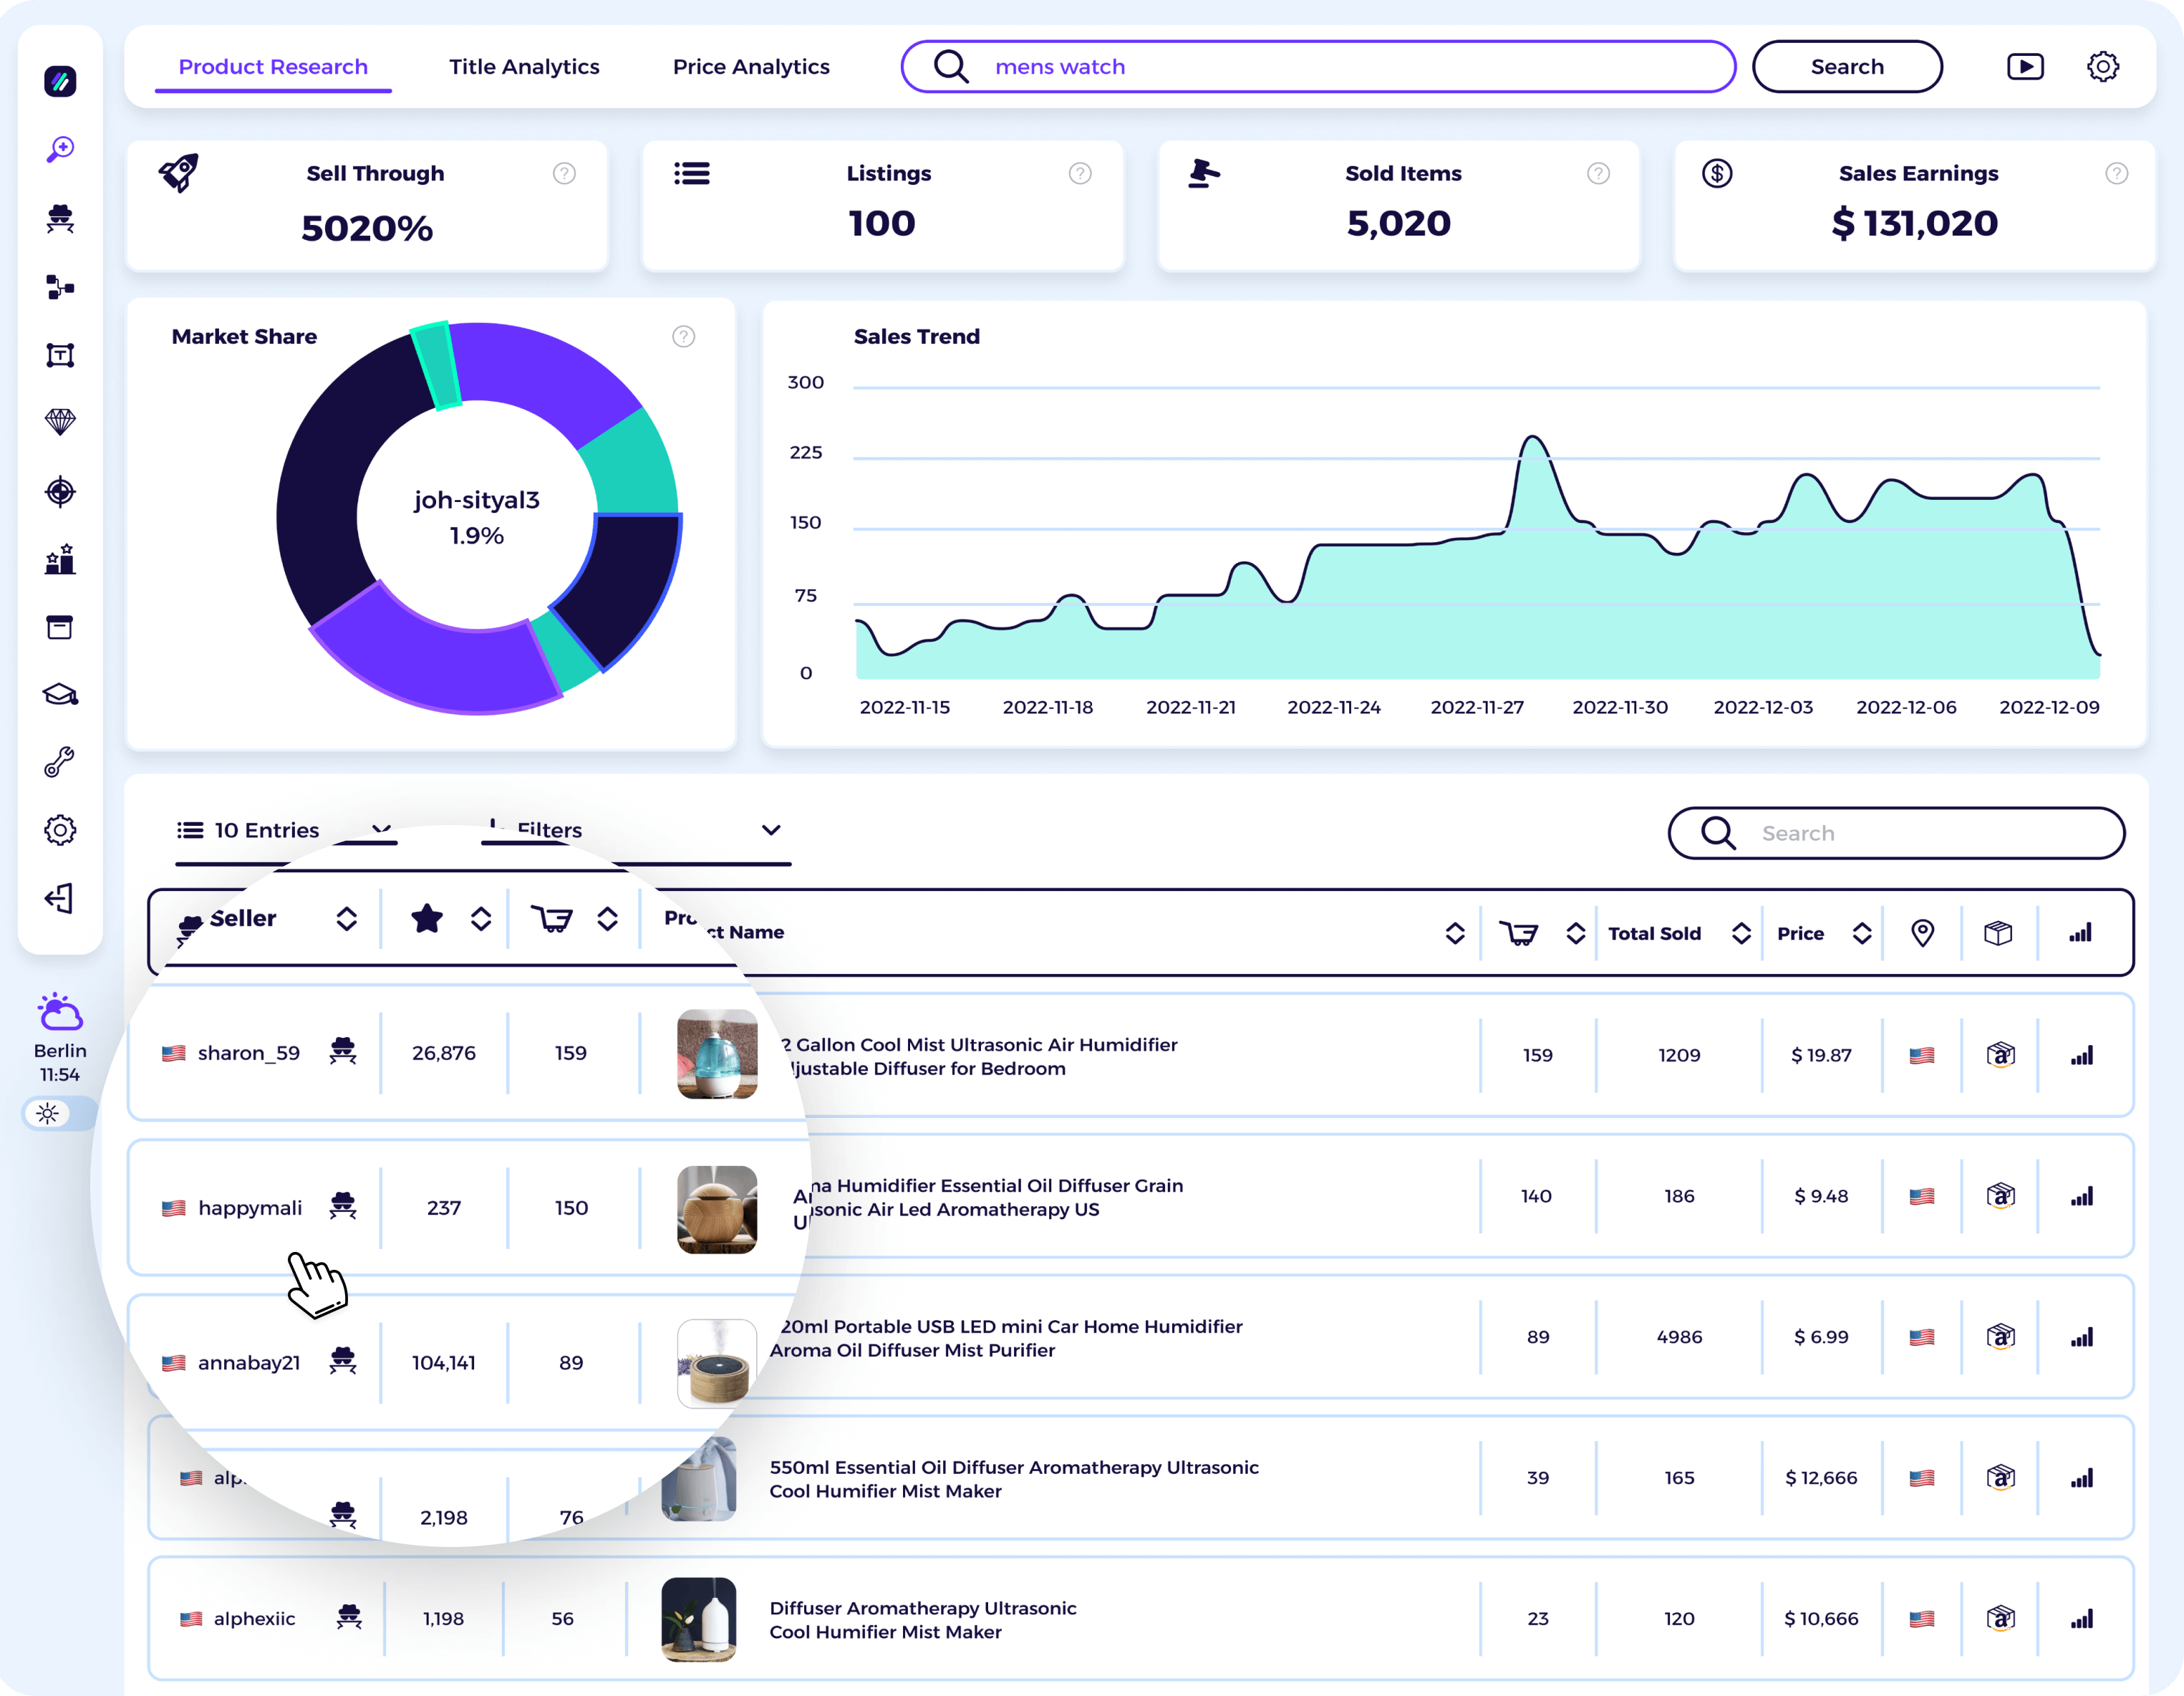Viewport: 2184px width, 1696px height.
Task: Open the Diffuser Aromatherapy Ultrasonic product title
Action: 923,1620
